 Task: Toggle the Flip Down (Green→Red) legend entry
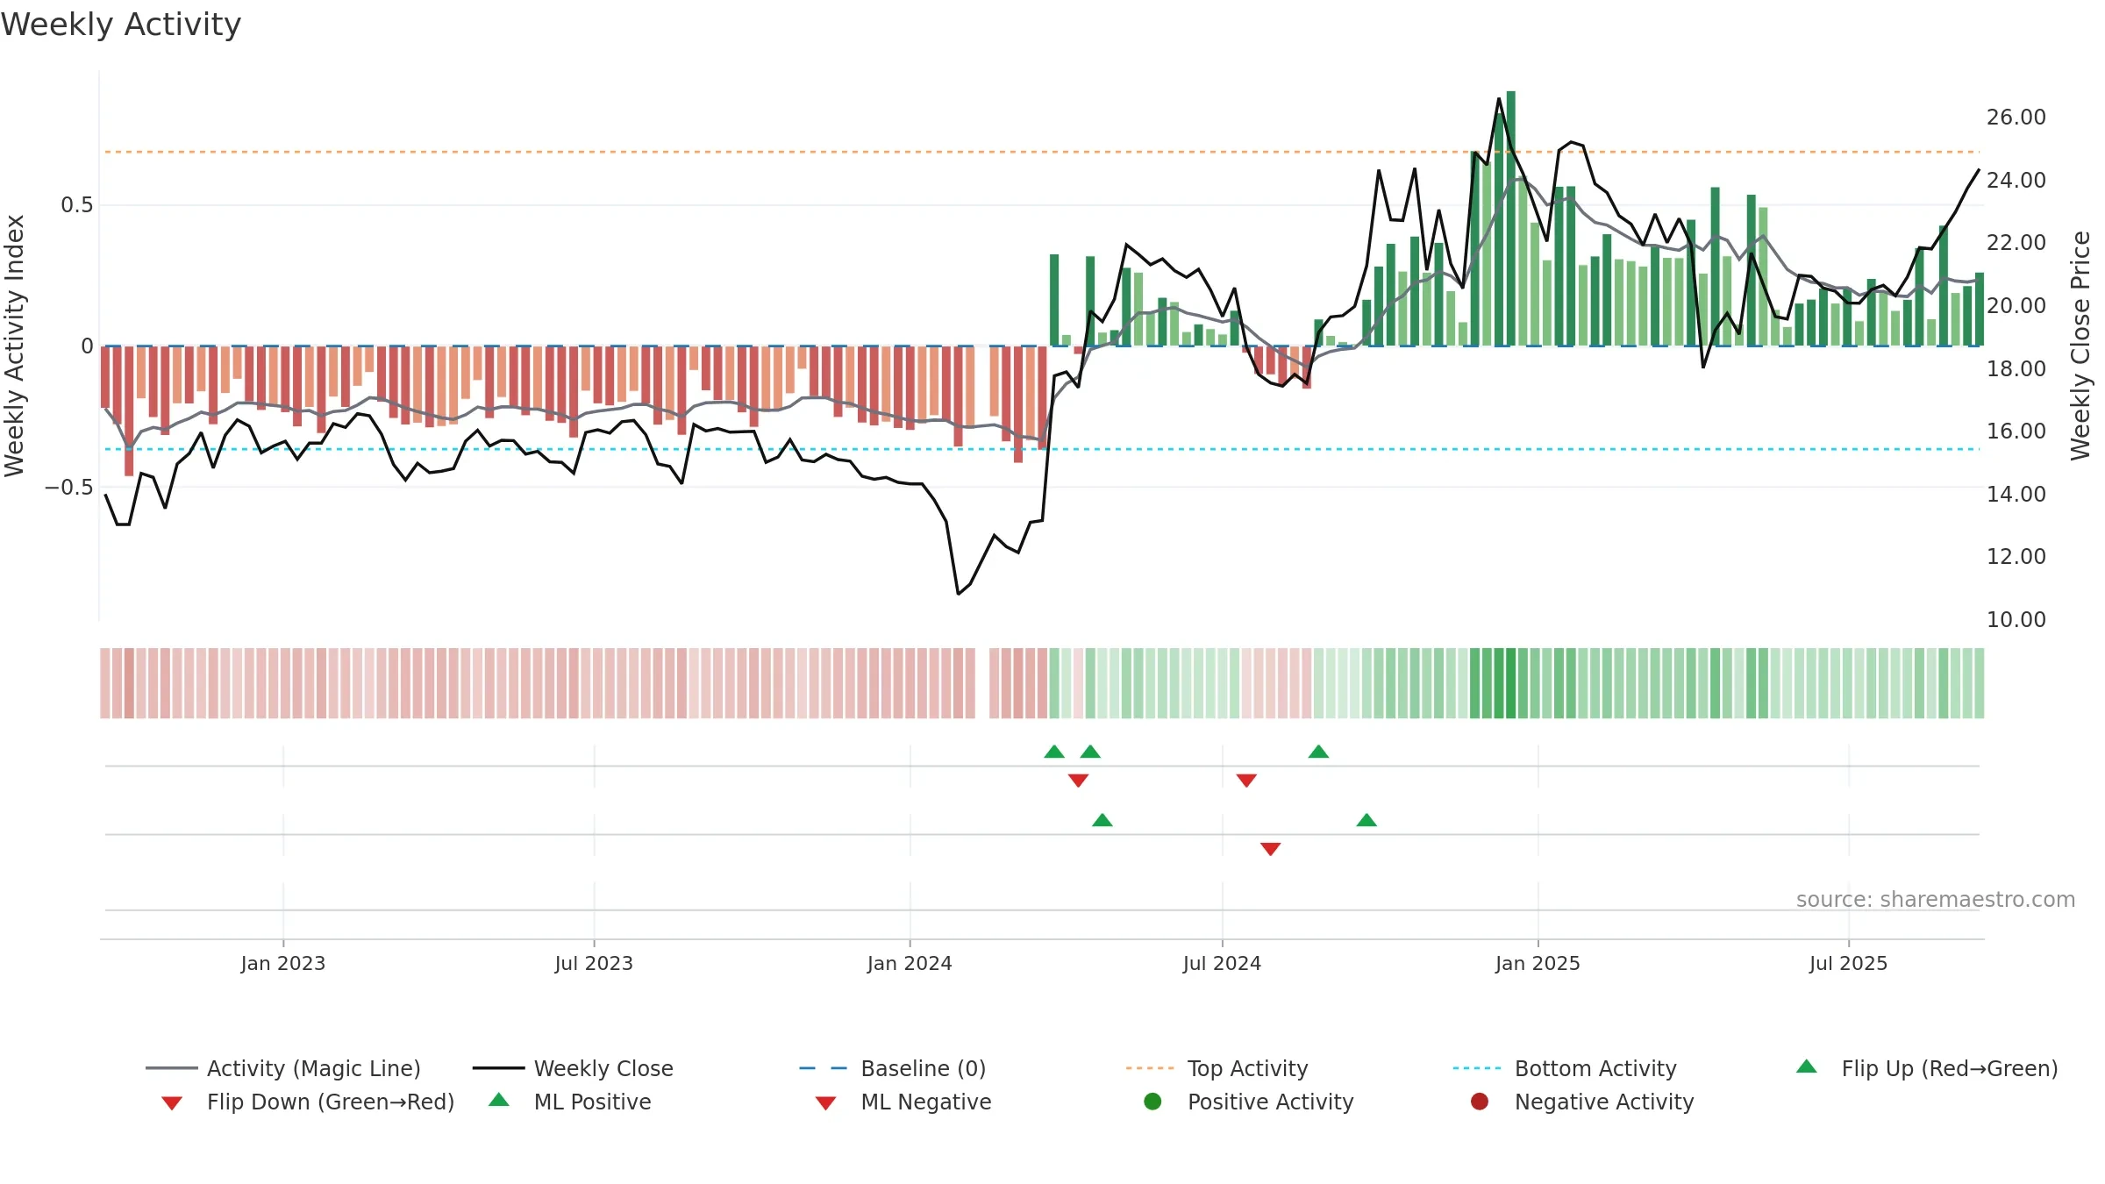(307, 1102)
